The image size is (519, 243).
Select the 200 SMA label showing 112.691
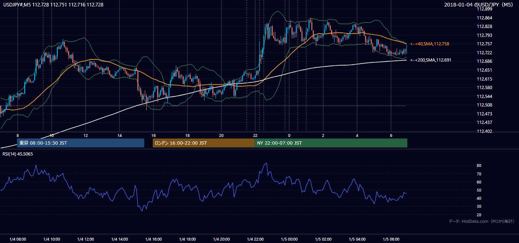coord(430,60)
